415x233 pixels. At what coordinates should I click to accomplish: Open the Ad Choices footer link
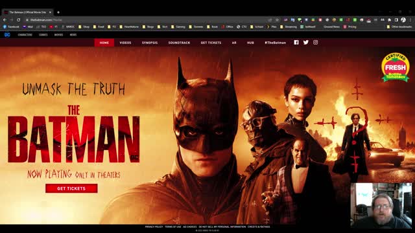pos(190,227)
